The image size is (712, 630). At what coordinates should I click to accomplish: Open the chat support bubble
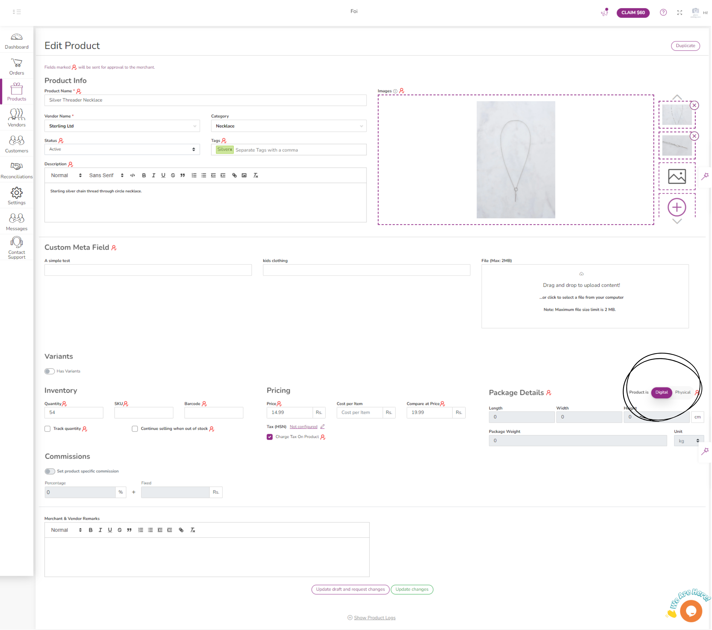click(691, 611)
